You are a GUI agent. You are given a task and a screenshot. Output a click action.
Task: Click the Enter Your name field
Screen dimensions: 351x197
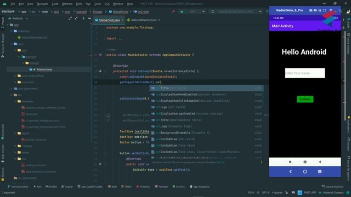coord(305,73)
